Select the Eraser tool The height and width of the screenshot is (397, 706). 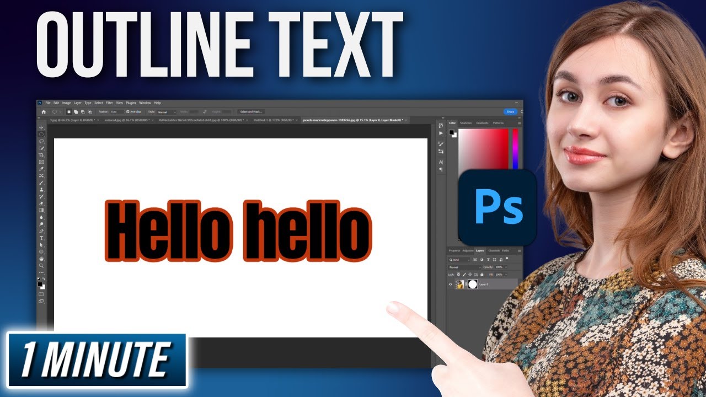41,203
